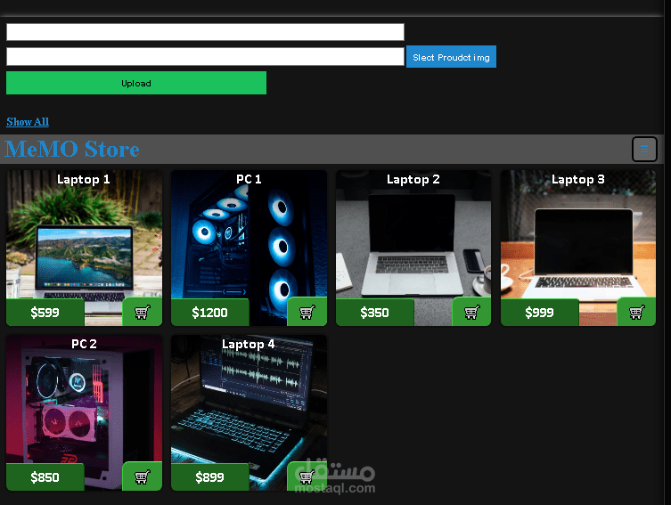Click Slect Proudct img button
671x505 pixels.
pyautogui.click(x=451, y=57)
